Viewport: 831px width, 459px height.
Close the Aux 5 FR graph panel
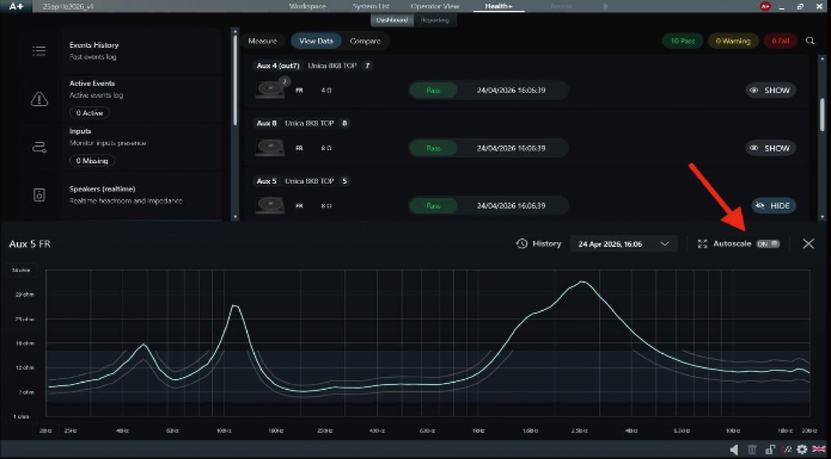pyautogui.click(x=808, y=243)
